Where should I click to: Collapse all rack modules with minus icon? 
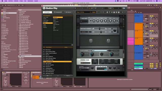click(125, 12)
